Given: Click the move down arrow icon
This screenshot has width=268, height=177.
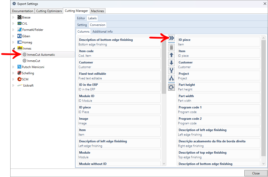Looking at the screenshot, I should (171, 63).
